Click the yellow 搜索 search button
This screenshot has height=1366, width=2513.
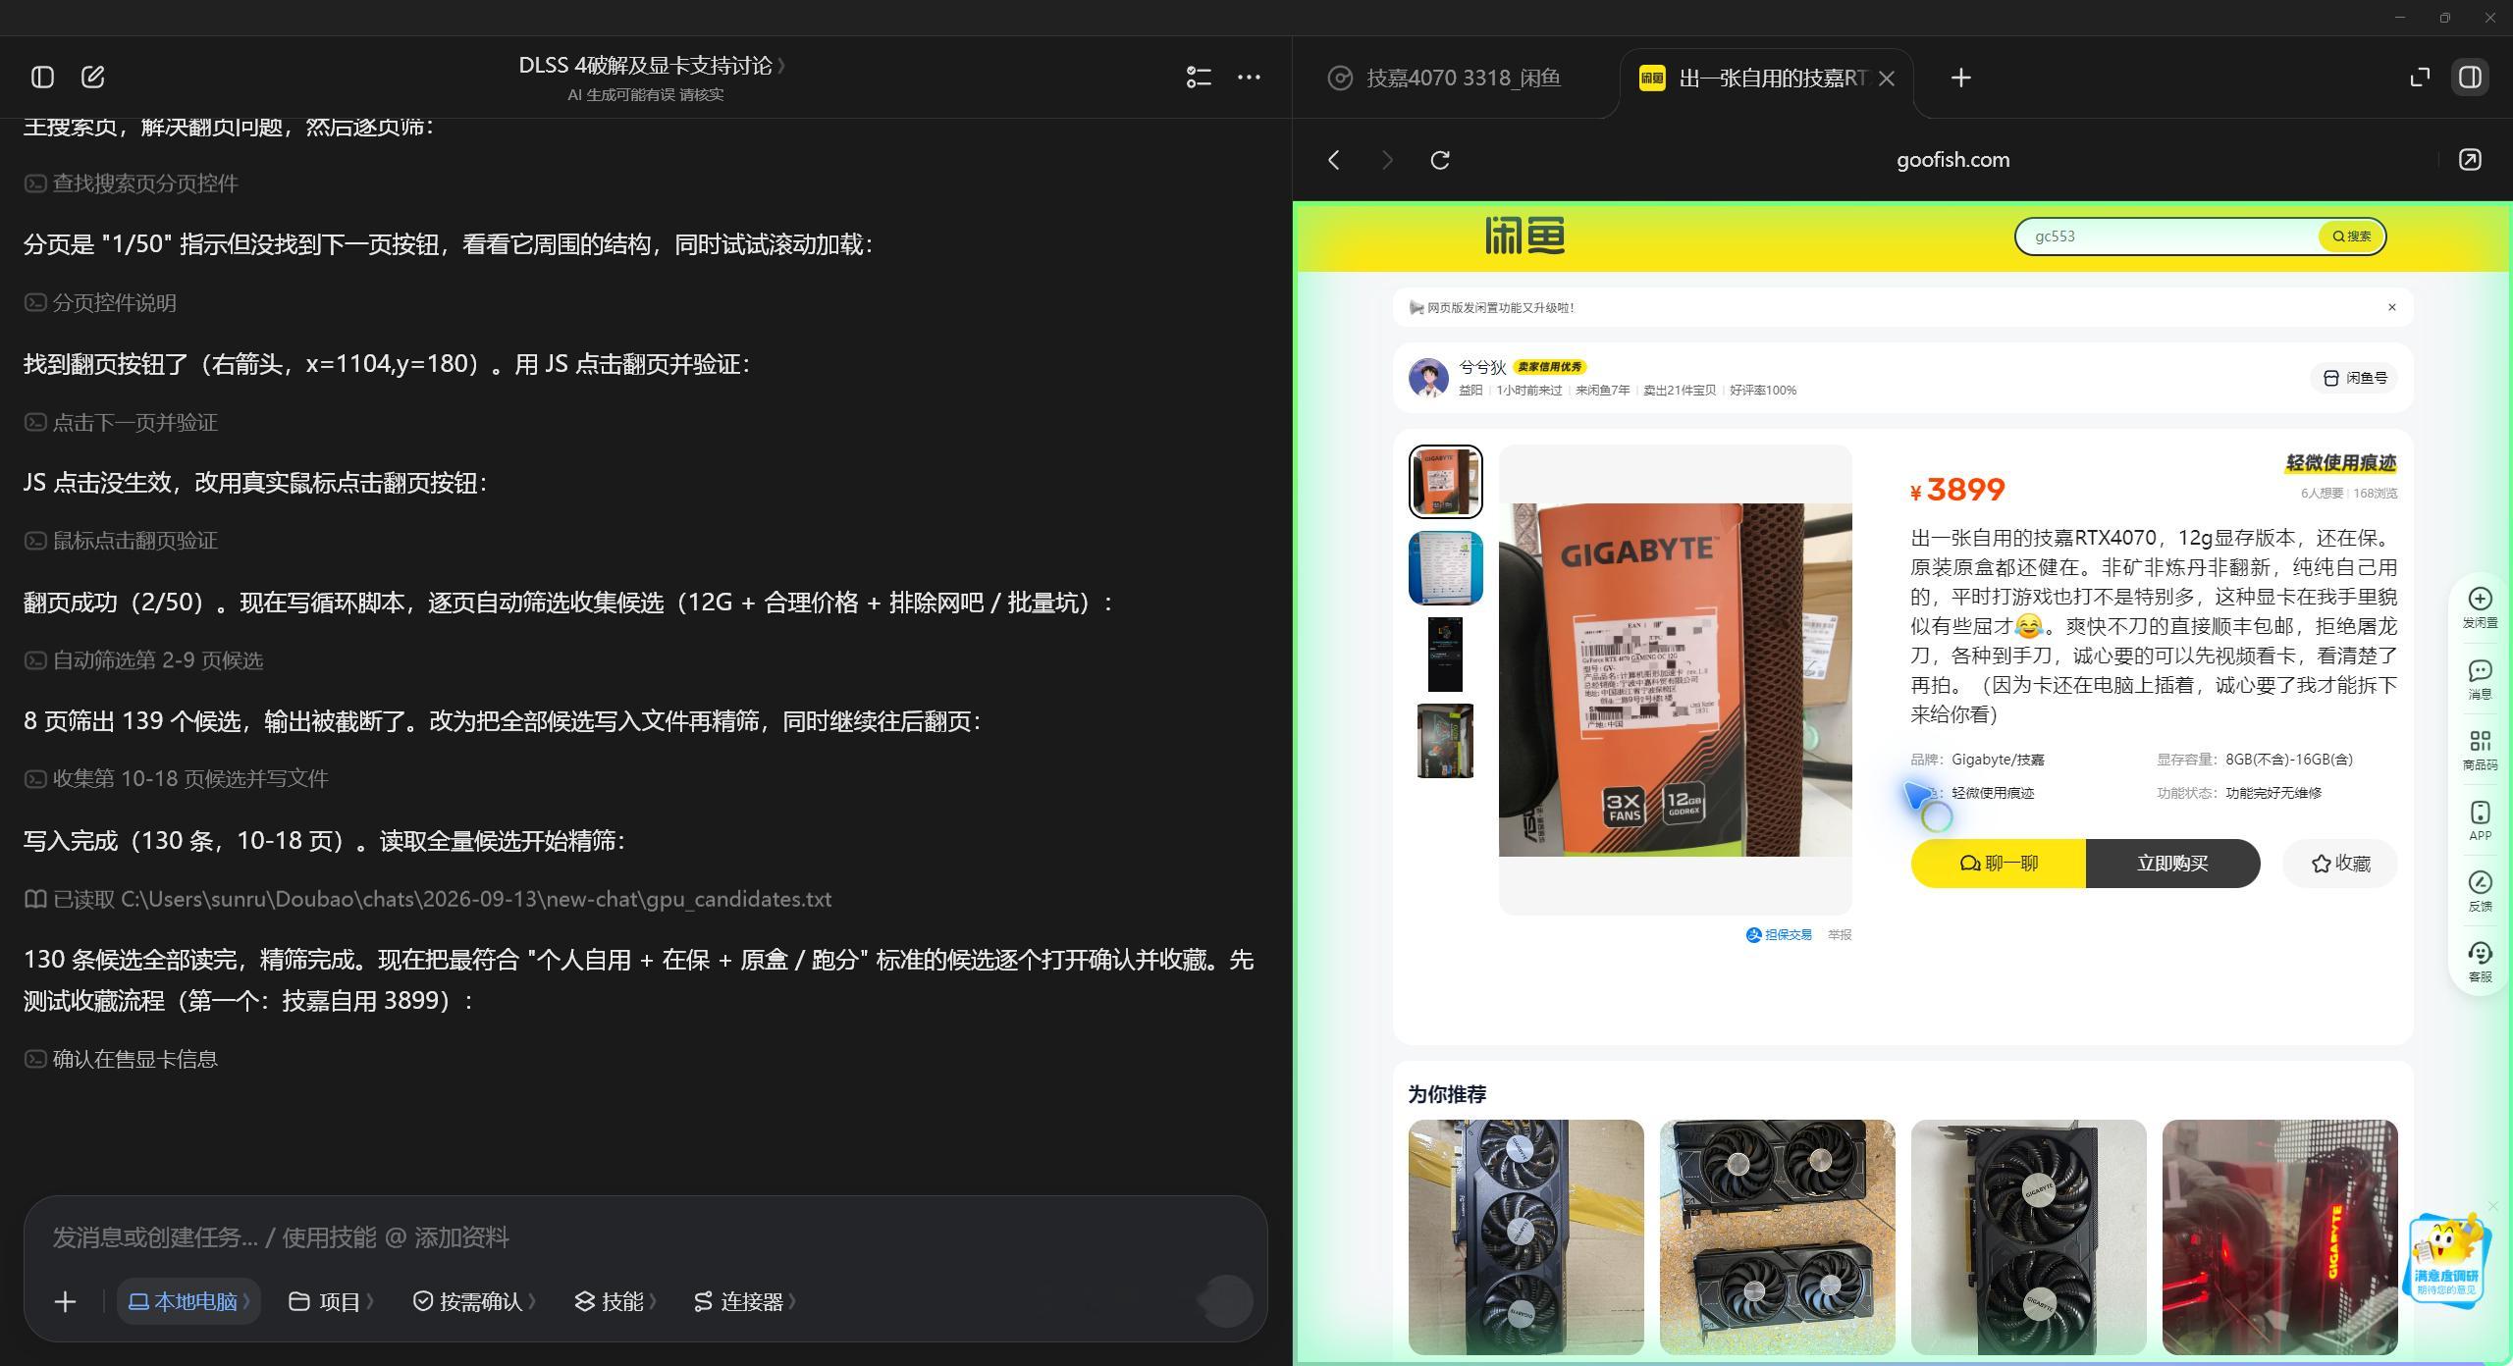pyautogui.click(x=2351, y=236)
